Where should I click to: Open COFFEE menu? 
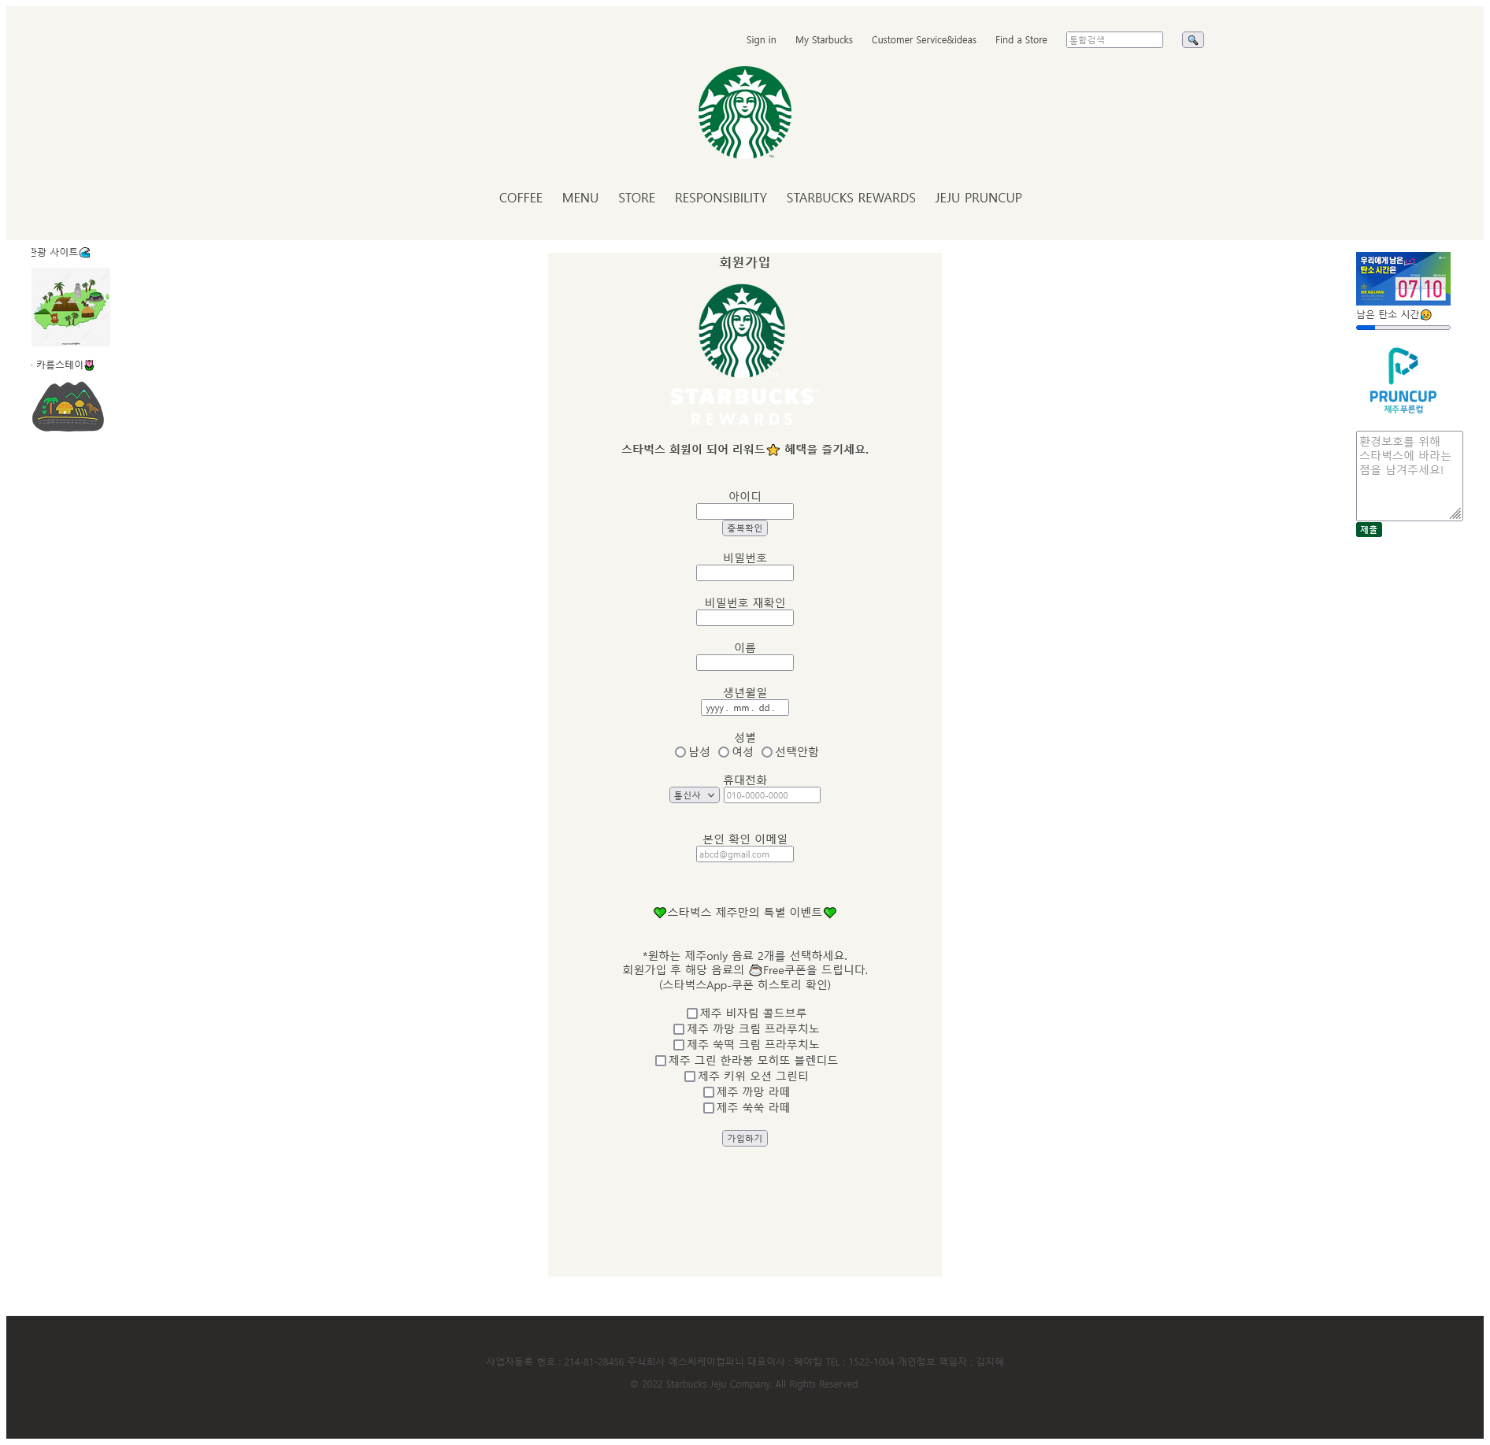tap(521, 198)
